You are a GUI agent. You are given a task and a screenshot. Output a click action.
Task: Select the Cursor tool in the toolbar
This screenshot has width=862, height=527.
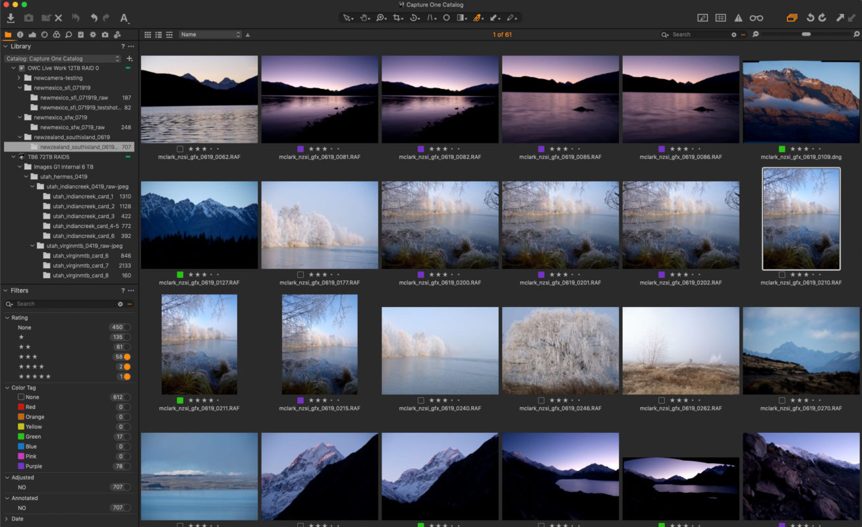(x=347, y=18)
